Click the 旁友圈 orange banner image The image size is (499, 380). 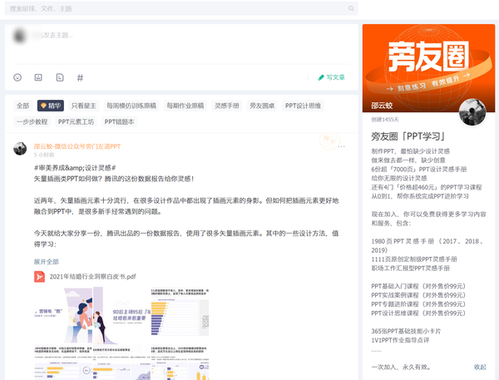428,68
